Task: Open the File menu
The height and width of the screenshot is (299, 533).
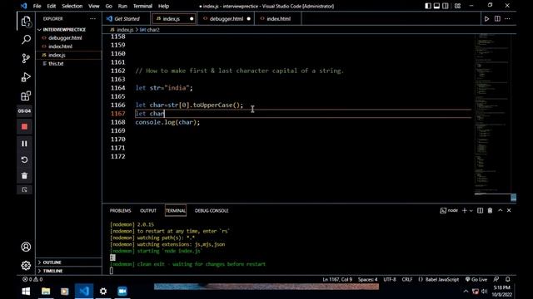Action: click(37, 6)
